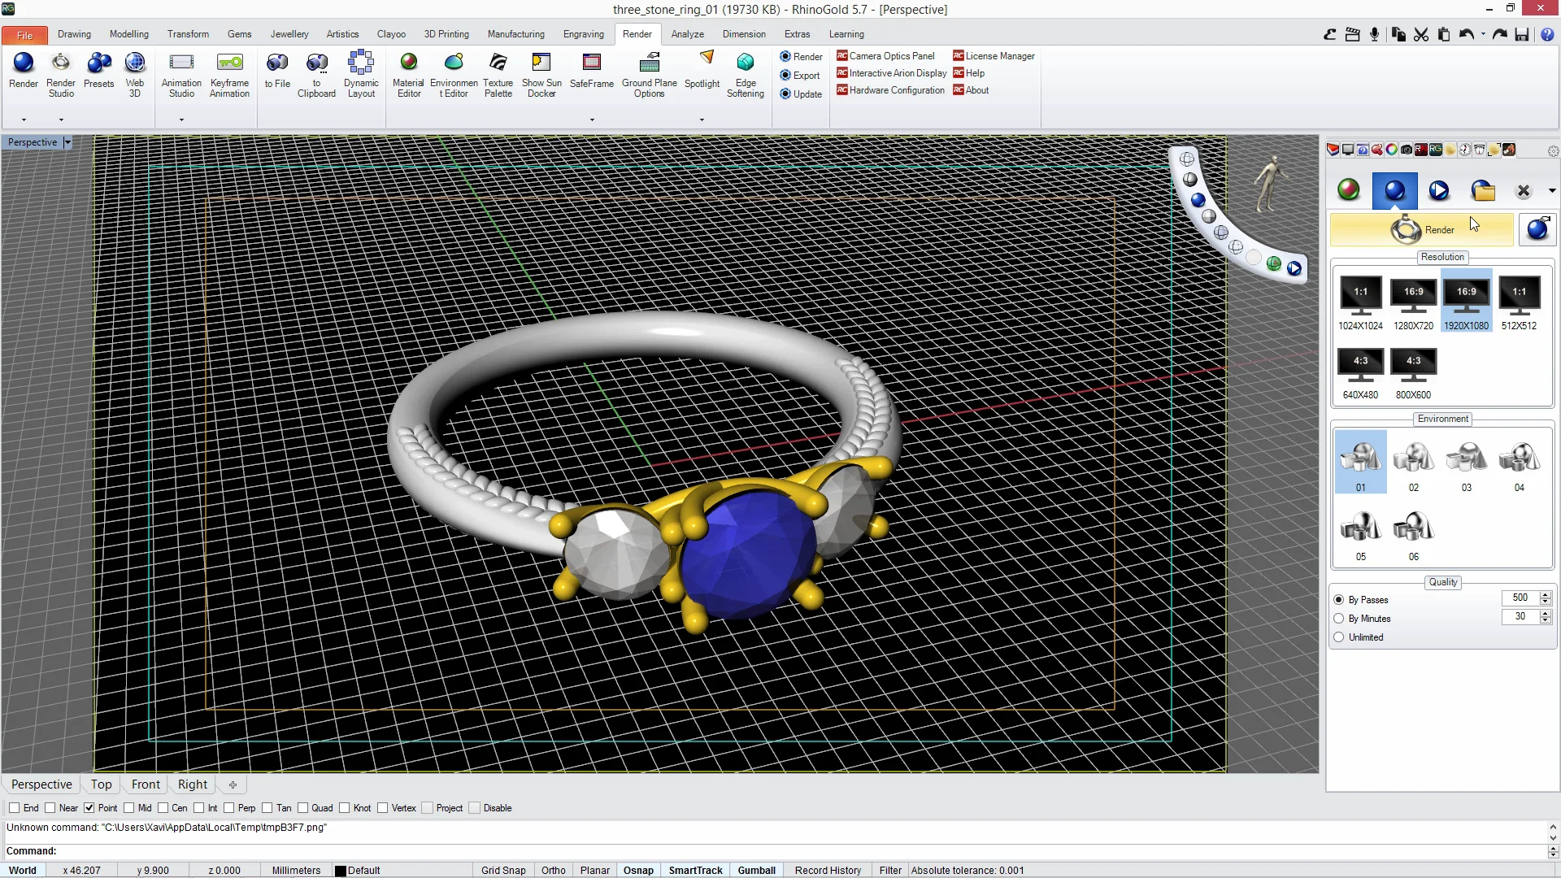Open License Manager
Image resolution: width=1561 pixels, height=878 pixels.
994,56
